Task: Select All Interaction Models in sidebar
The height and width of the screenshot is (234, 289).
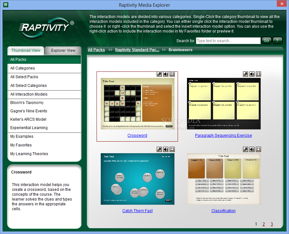Action: (x=44, y=94)
